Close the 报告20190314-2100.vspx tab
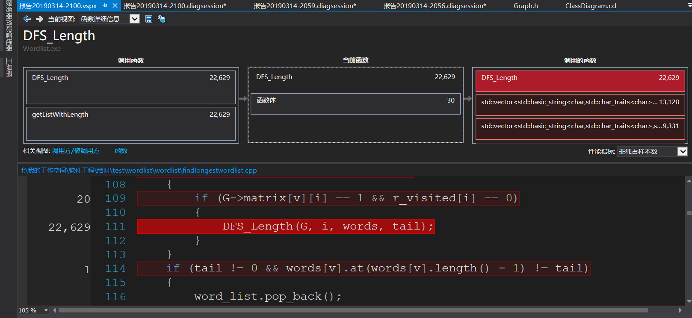This screenshot has height=318, width=692. coord(115,6)
